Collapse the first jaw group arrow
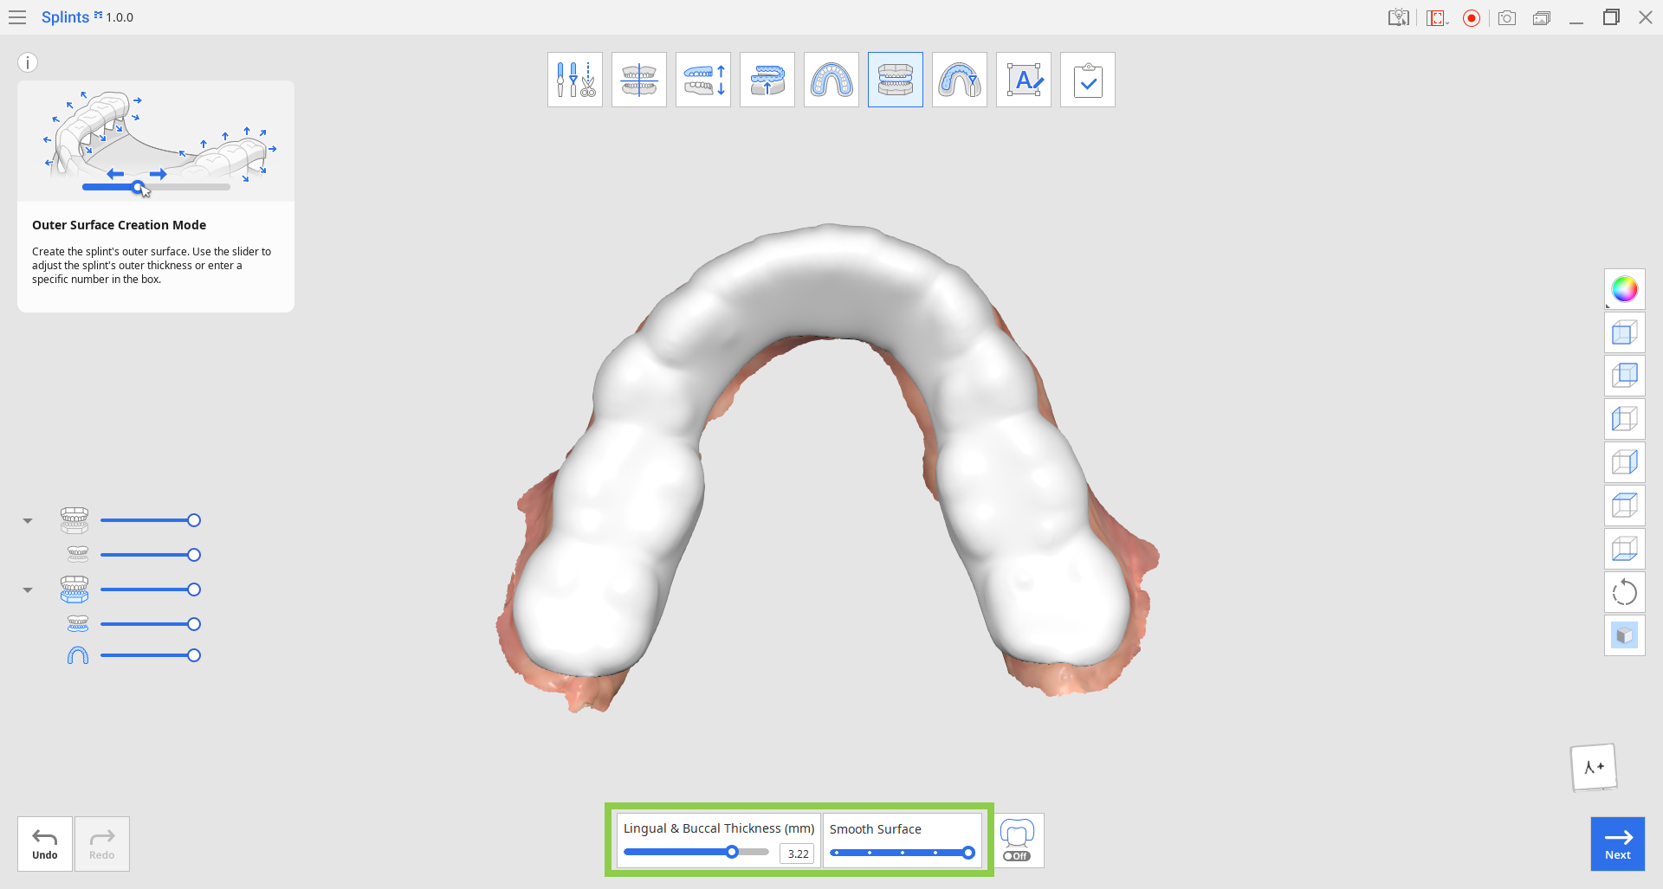 [x=28, y=521]
